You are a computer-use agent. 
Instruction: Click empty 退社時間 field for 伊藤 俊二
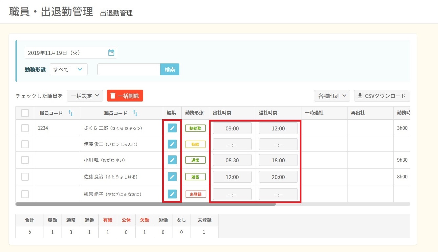point(278,144)
